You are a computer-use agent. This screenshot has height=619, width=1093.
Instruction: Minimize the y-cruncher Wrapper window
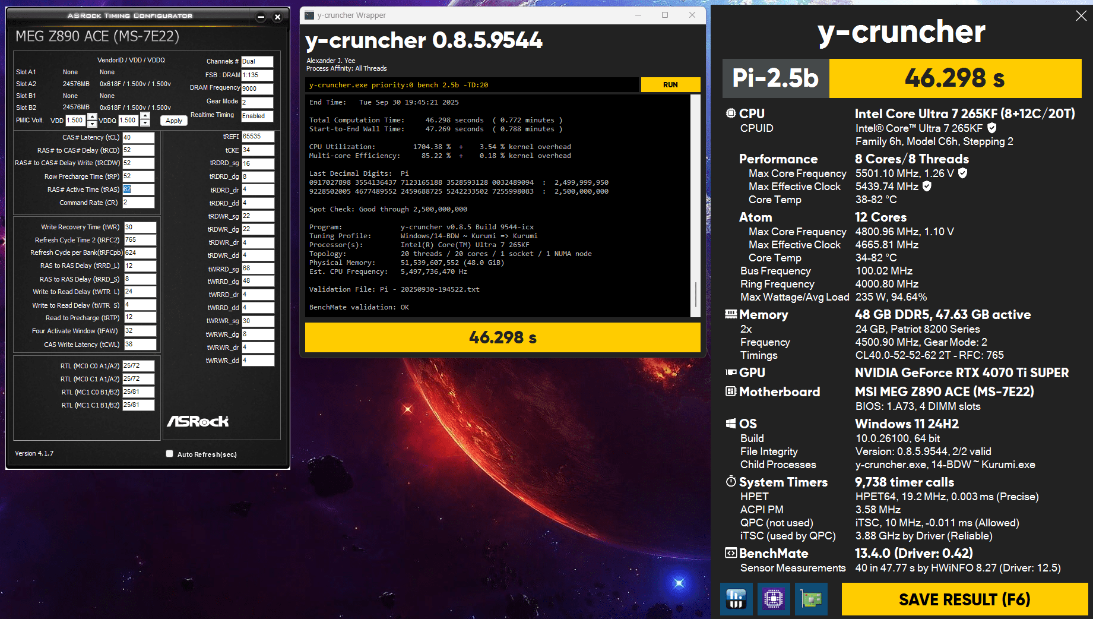tap(638, 15)
